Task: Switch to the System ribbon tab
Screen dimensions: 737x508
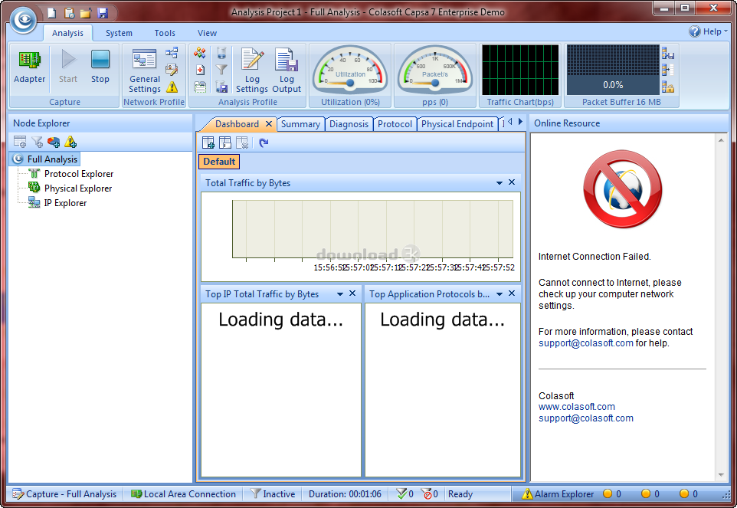Action: (x=119, y=33)
